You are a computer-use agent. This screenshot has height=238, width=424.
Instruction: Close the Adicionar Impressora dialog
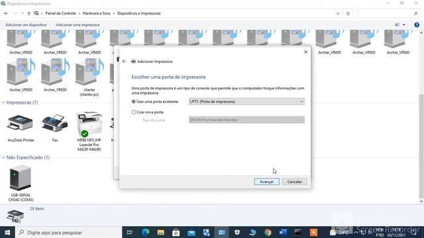click(305, 52)
